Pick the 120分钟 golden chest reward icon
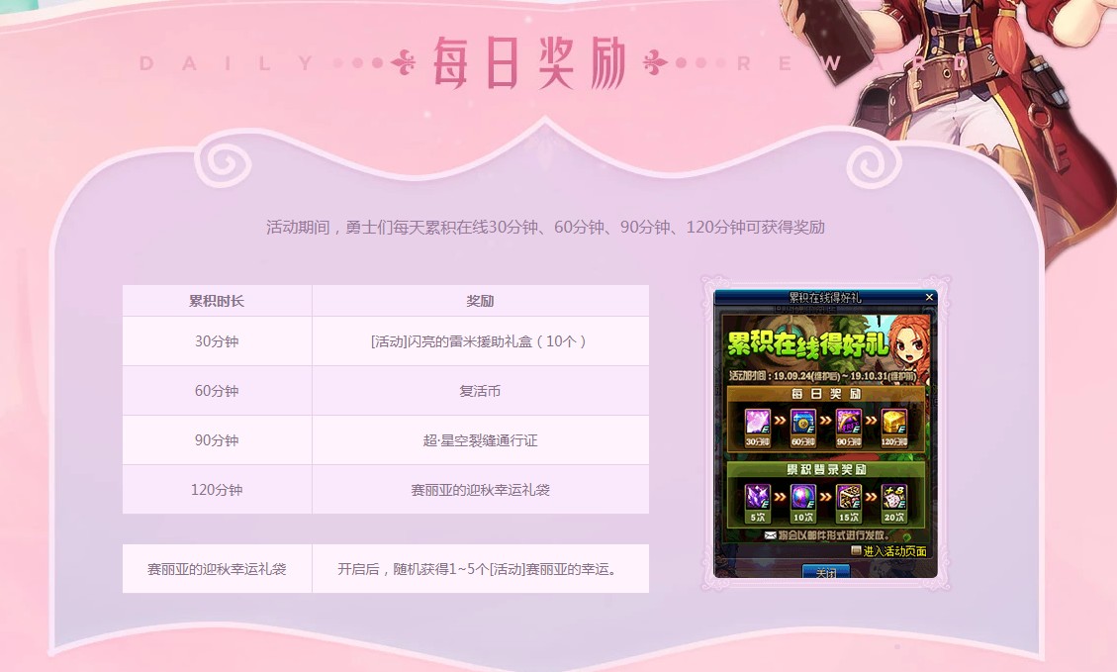This screenshot has width=1117, height=672. coord(894,422)
